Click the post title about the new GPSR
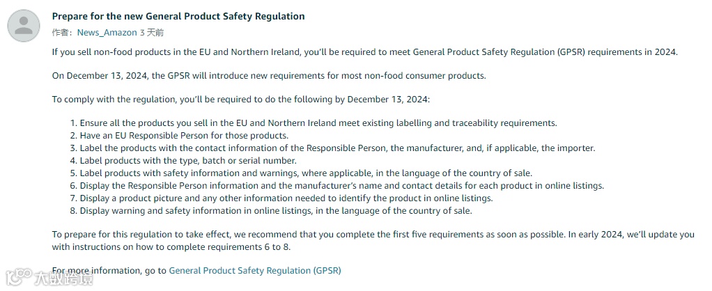Screen dimensions: 712x291 178,16
